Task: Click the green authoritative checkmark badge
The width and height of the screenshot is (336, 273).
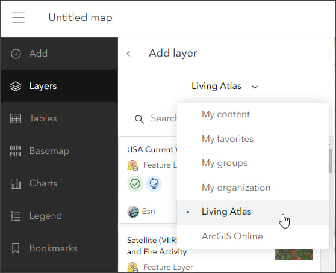Action: 135,184
